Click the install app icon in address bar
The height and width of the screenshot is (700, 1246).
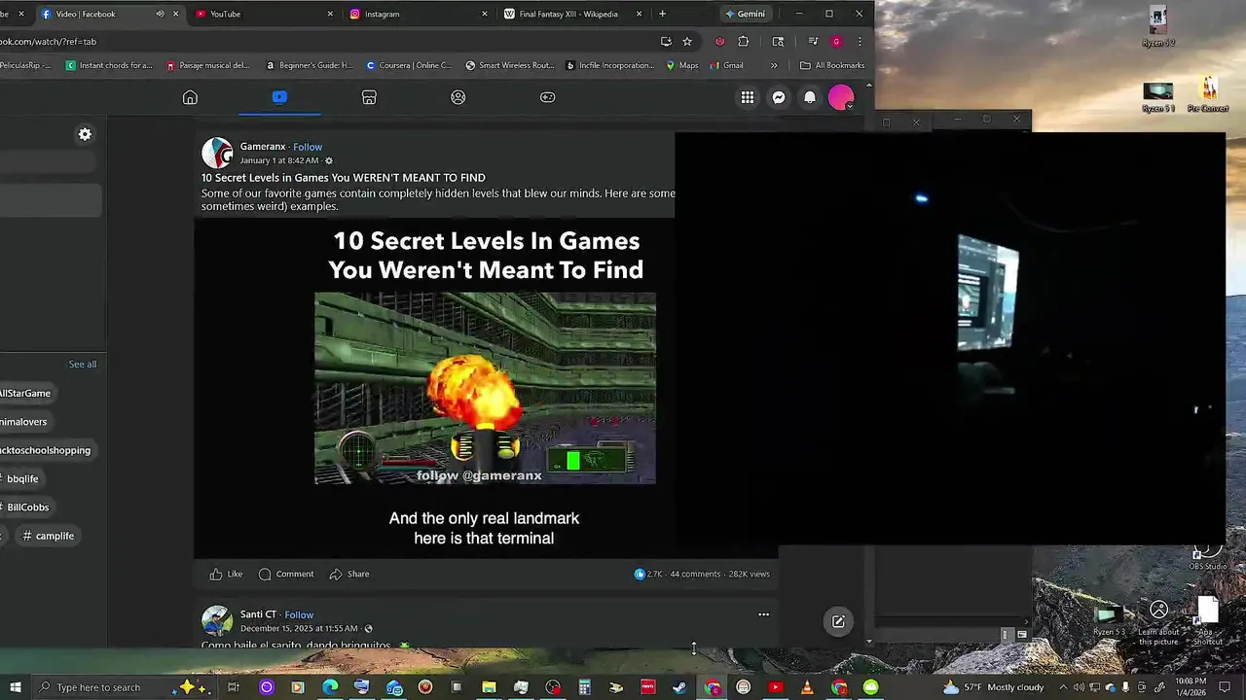tap(666, 42)
